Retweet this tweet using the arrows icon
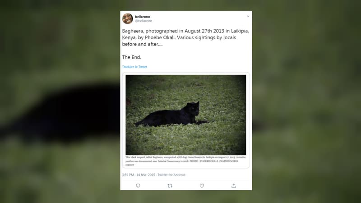Screen dimensions: 361x203 point(170,185)
